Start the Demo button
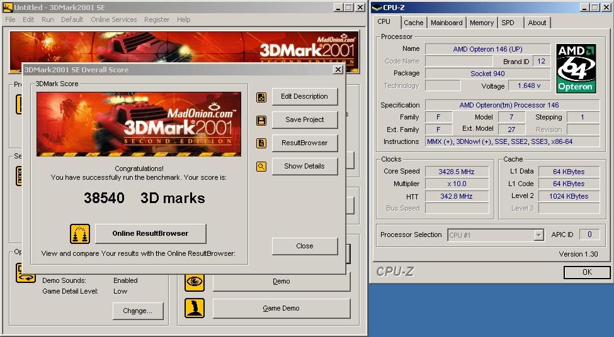 [x=281, y=282]
